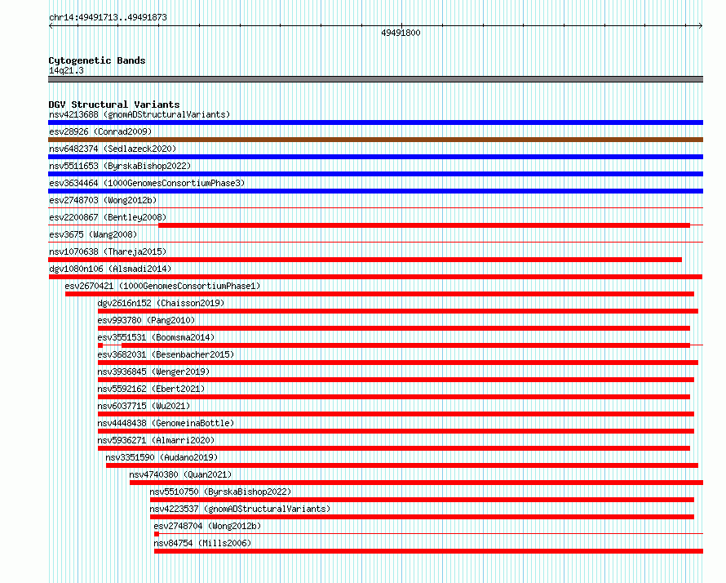Open esv3634464 (1000GenomesConsortiumPhase3) label
This screenshot has height=583, width=726.
click(x=147, y=183)
